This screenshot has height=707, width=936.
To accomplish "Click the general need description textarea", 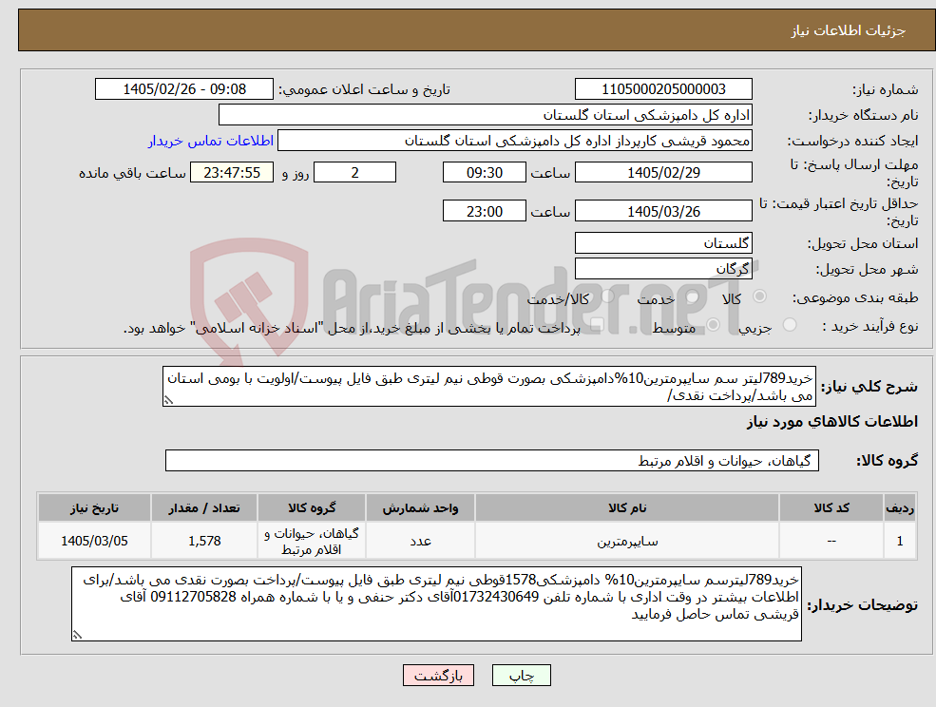I will point(488,387).
